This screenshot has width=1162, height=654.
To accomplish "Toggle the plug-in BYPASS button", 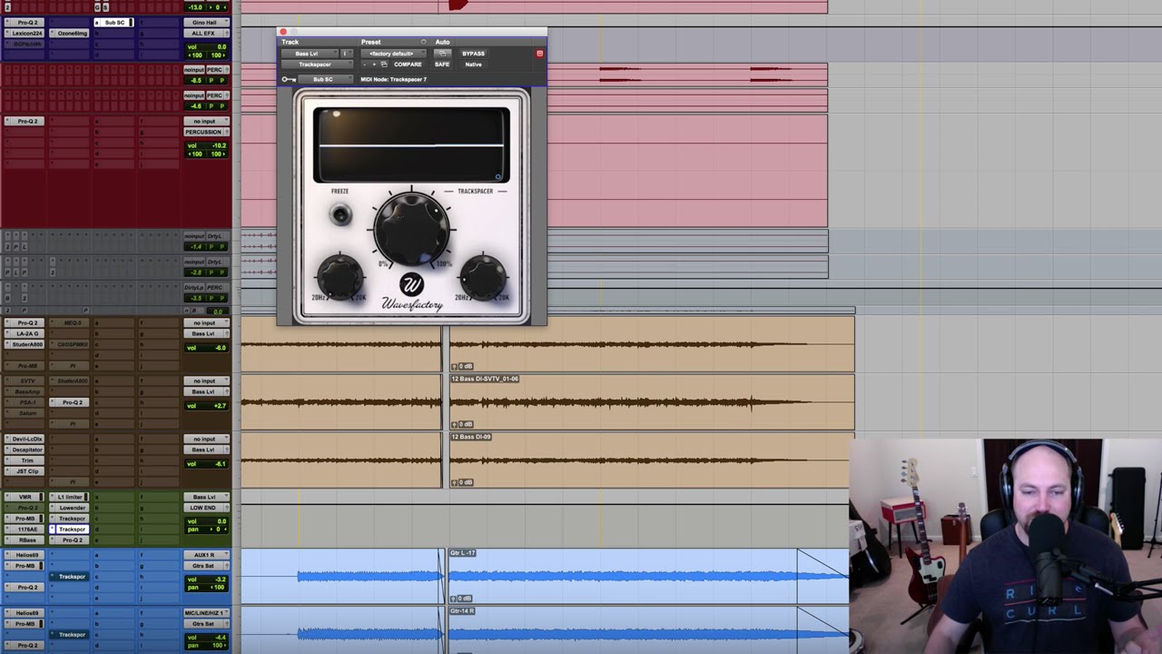I will [x=473, y=54].
